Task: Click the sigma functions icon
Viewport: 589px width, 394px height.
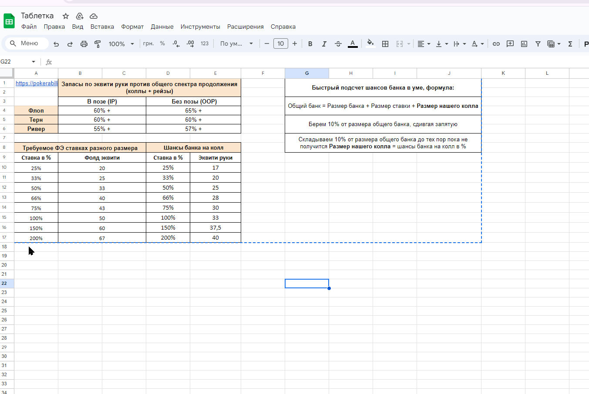Action: 570,44
